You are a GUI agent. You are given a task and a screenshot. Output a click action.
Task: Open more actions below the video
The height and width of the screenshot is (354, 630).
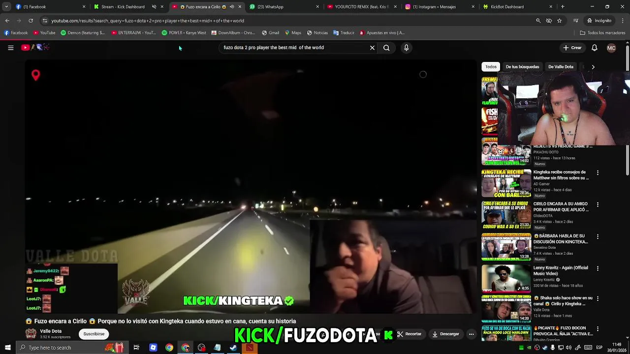[471, 334]
